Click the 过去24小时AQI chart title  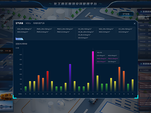coord(21,44)
